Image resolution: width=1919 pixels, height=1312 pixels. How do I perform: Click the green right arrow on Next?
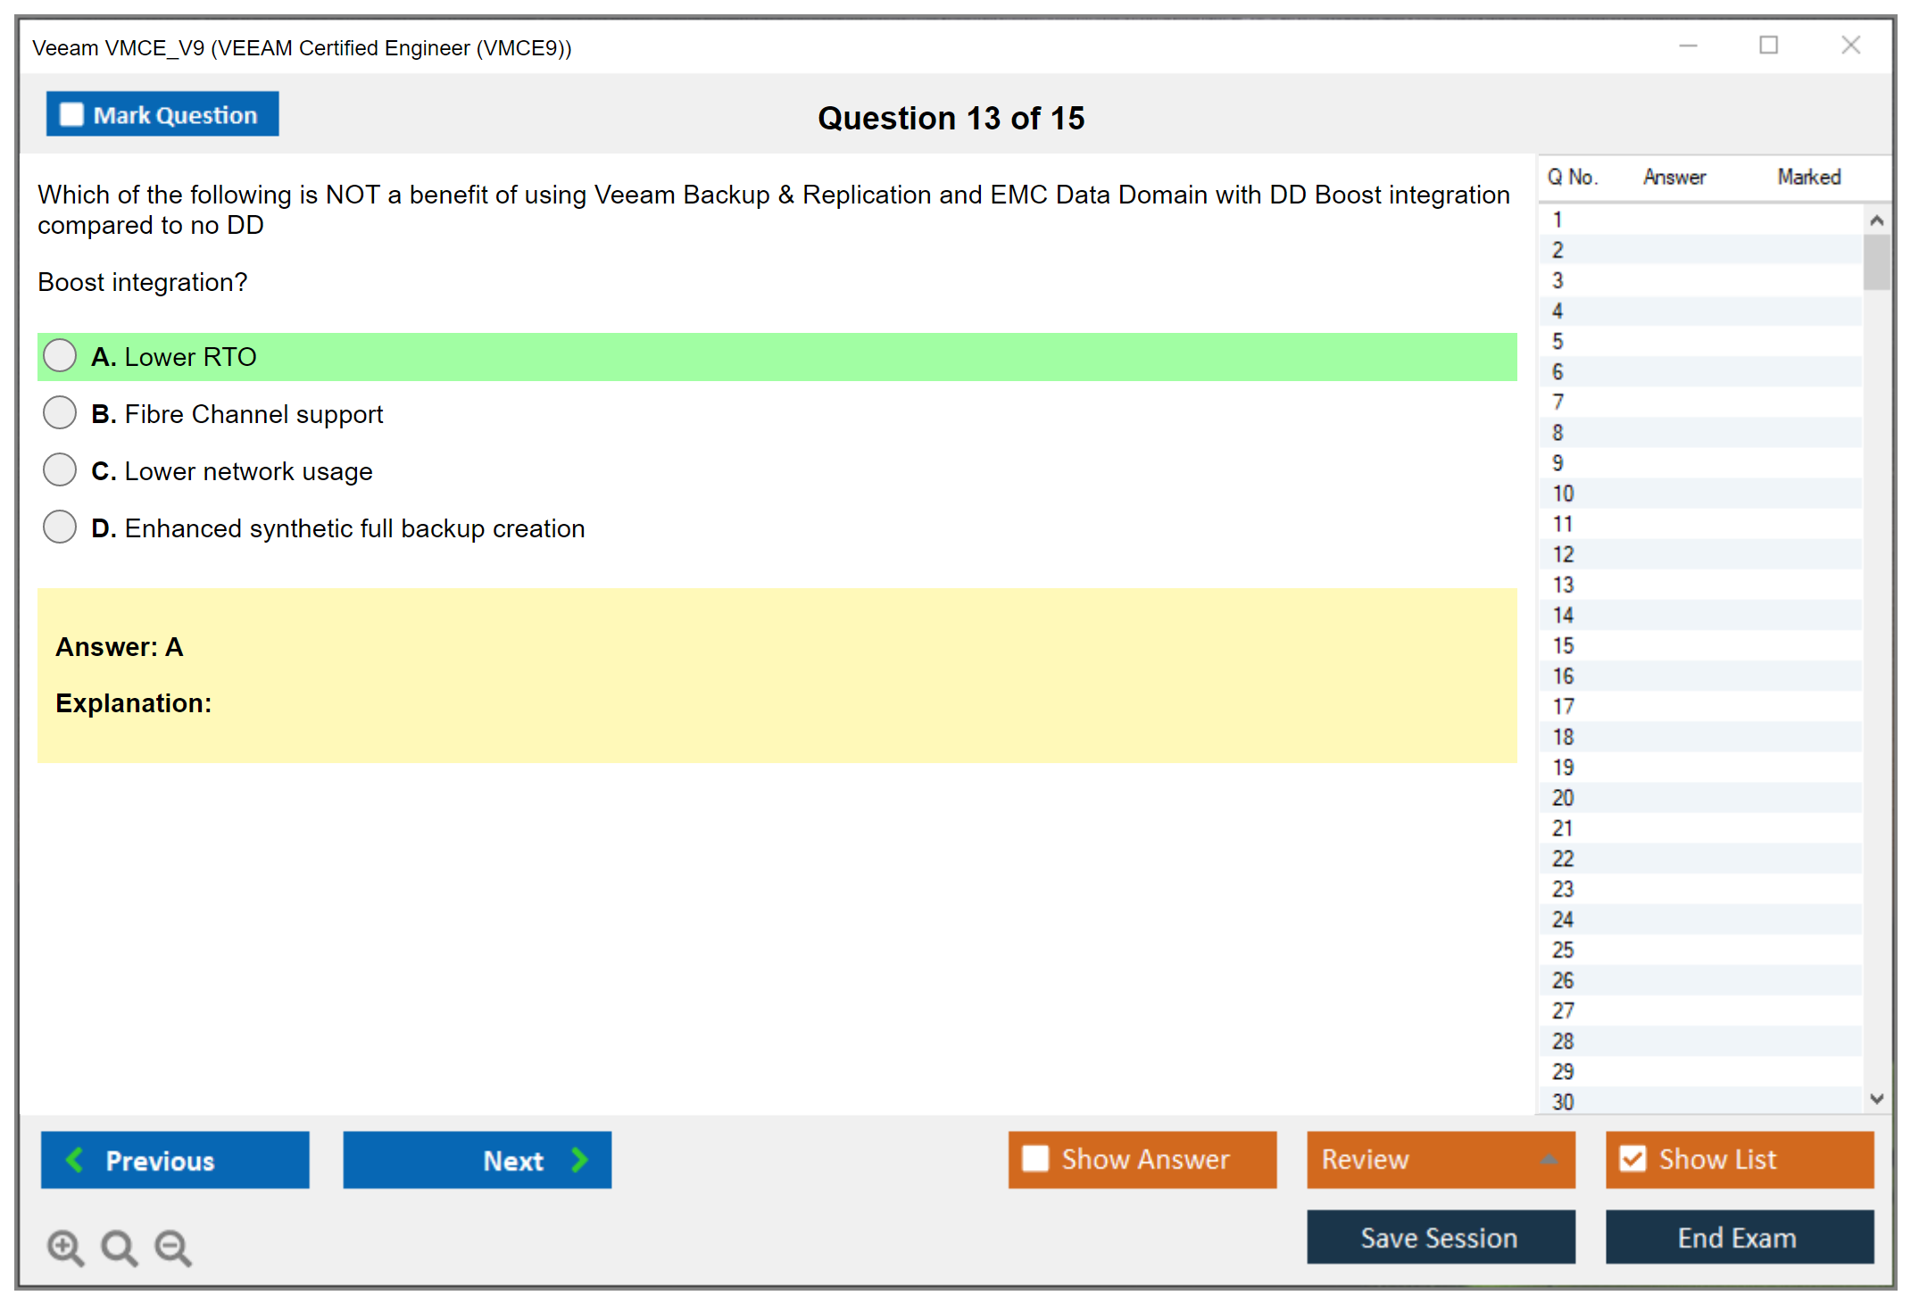click(579, 1159)
